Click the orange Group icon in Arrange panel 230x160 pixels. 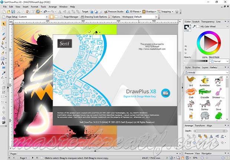coord(200,136)
